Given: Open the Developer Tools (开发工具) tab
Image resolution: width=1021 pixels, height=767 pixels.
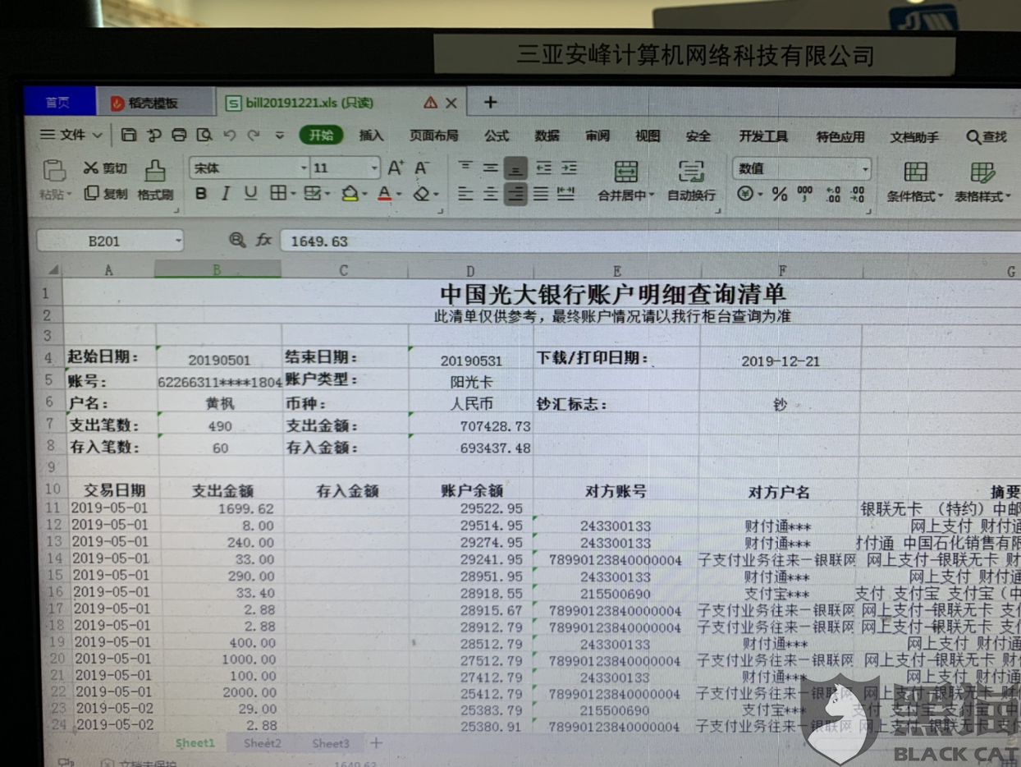Looking at the screenshot, I should [x=763, y=136].
